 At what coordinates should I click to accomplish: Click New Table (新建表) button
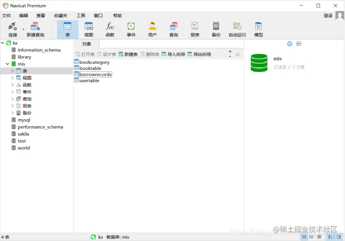tap(128, 54)
